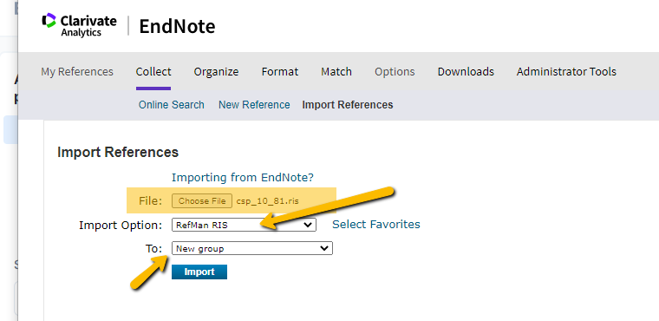Select Import References sub-tab

(348, 105)
